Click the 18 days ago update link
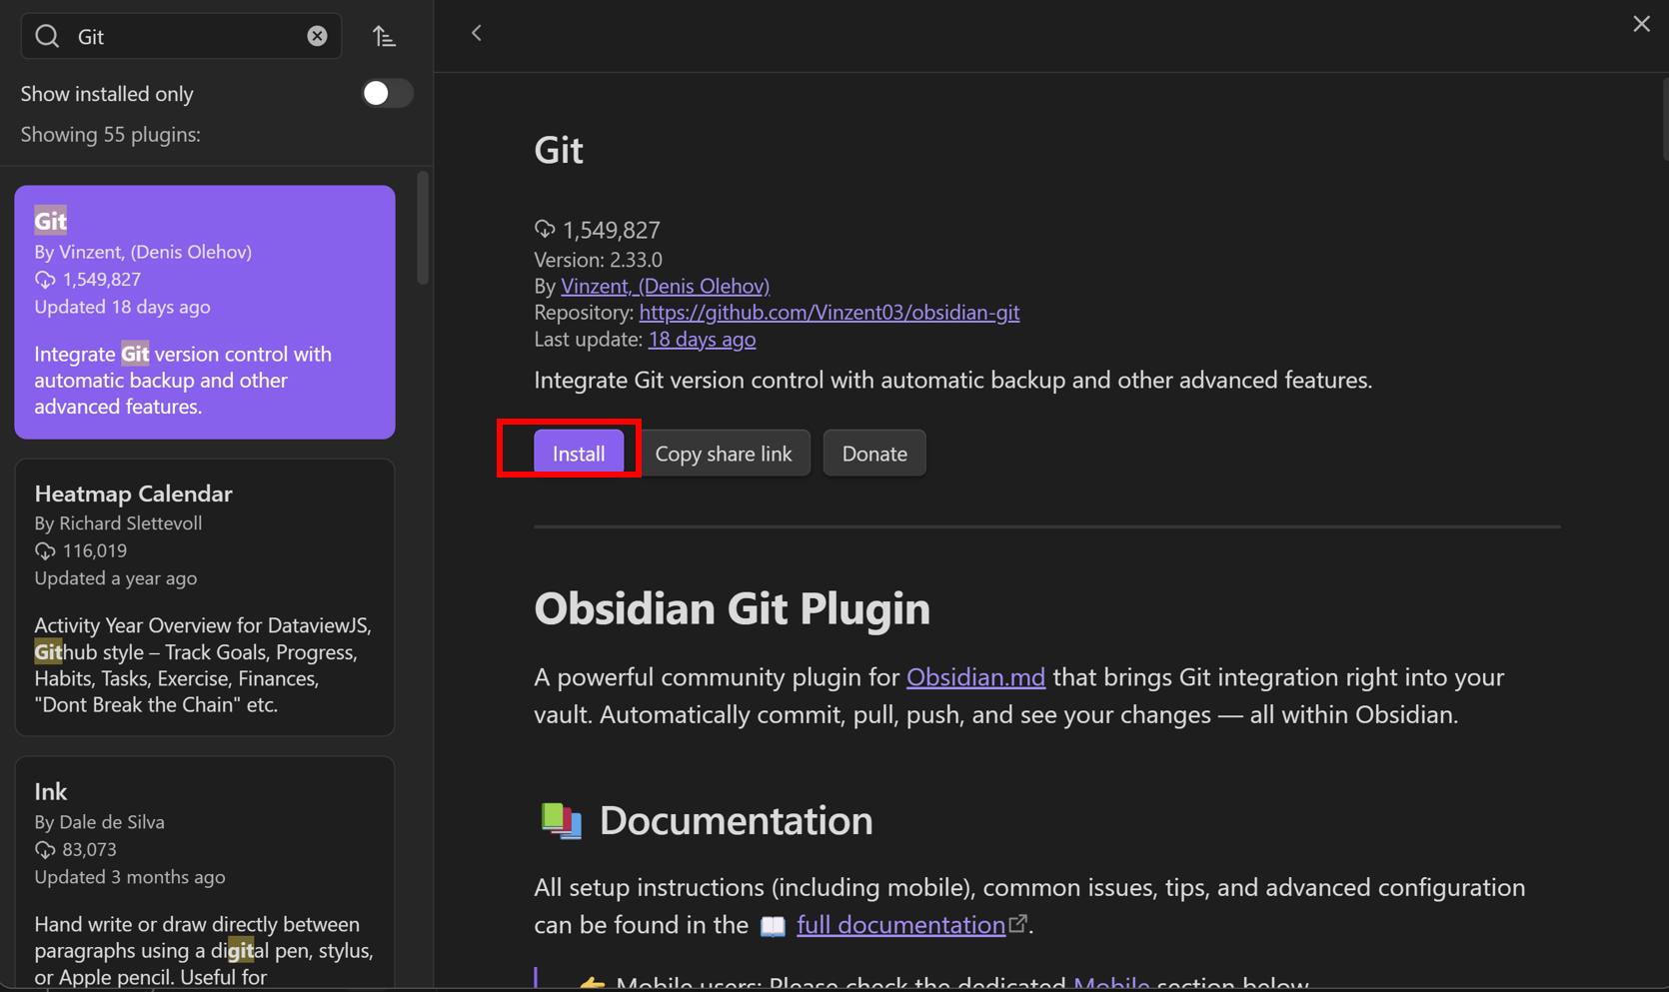 (x=702, y=339)
